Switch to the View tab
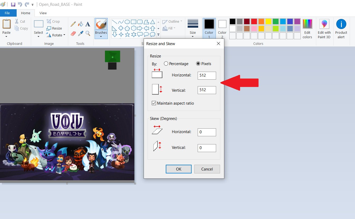The height and width of the screenshot is (219, 355). (43, 13)
